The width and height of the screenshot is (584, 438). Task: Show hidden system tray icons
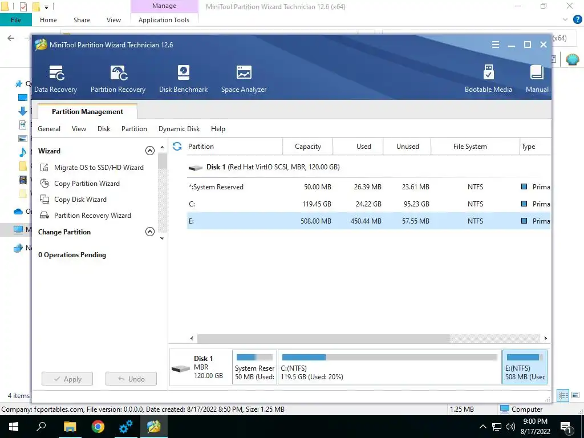point(482,427)
